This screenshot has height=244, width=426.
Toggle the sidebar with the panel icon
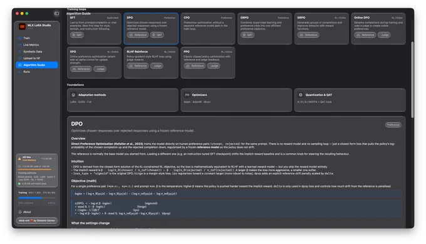[x=56, y=13]
